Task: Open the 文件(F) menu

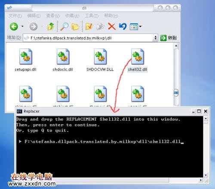Action: (15, 15)
